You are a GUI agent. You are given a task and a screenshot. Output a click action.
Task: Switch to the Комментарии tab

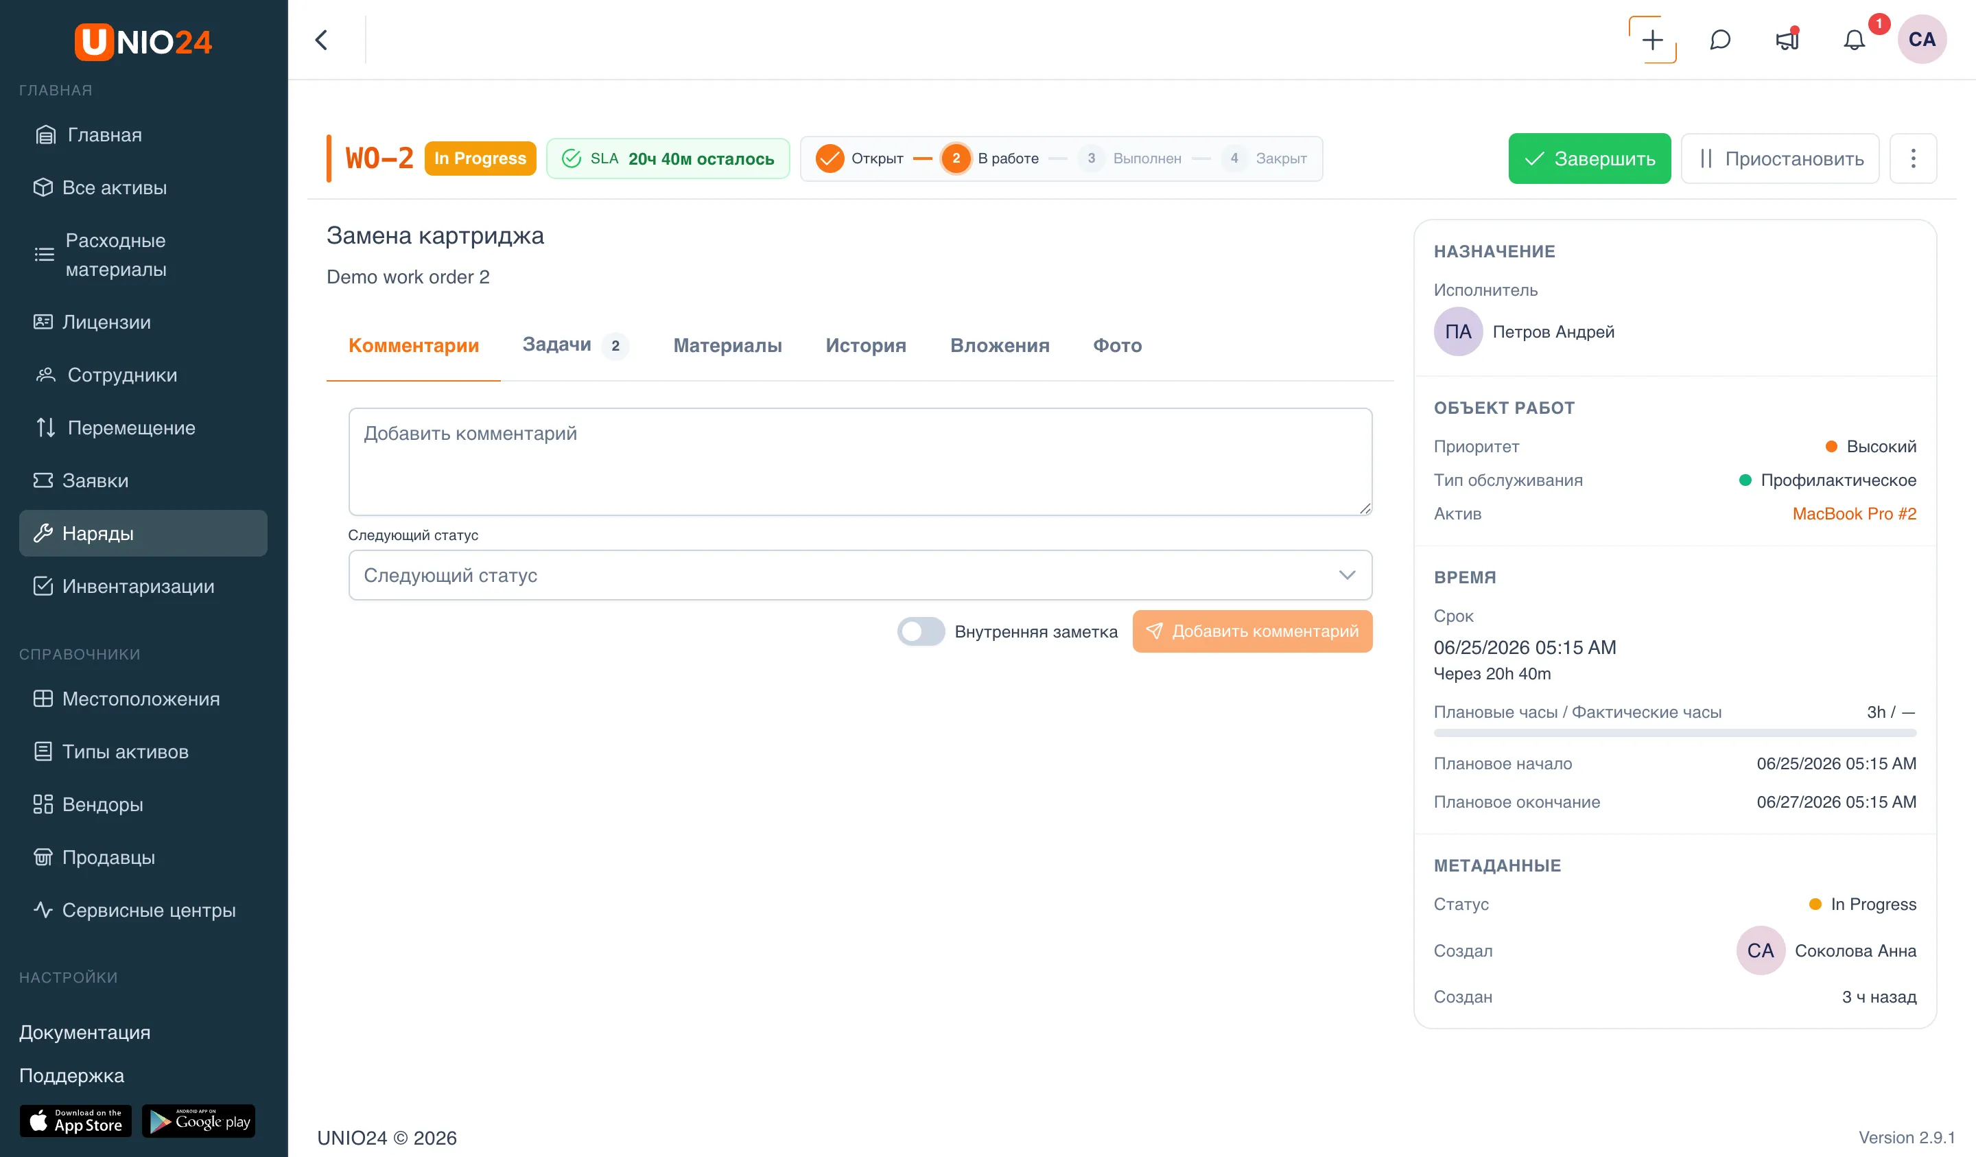(413, 346)
